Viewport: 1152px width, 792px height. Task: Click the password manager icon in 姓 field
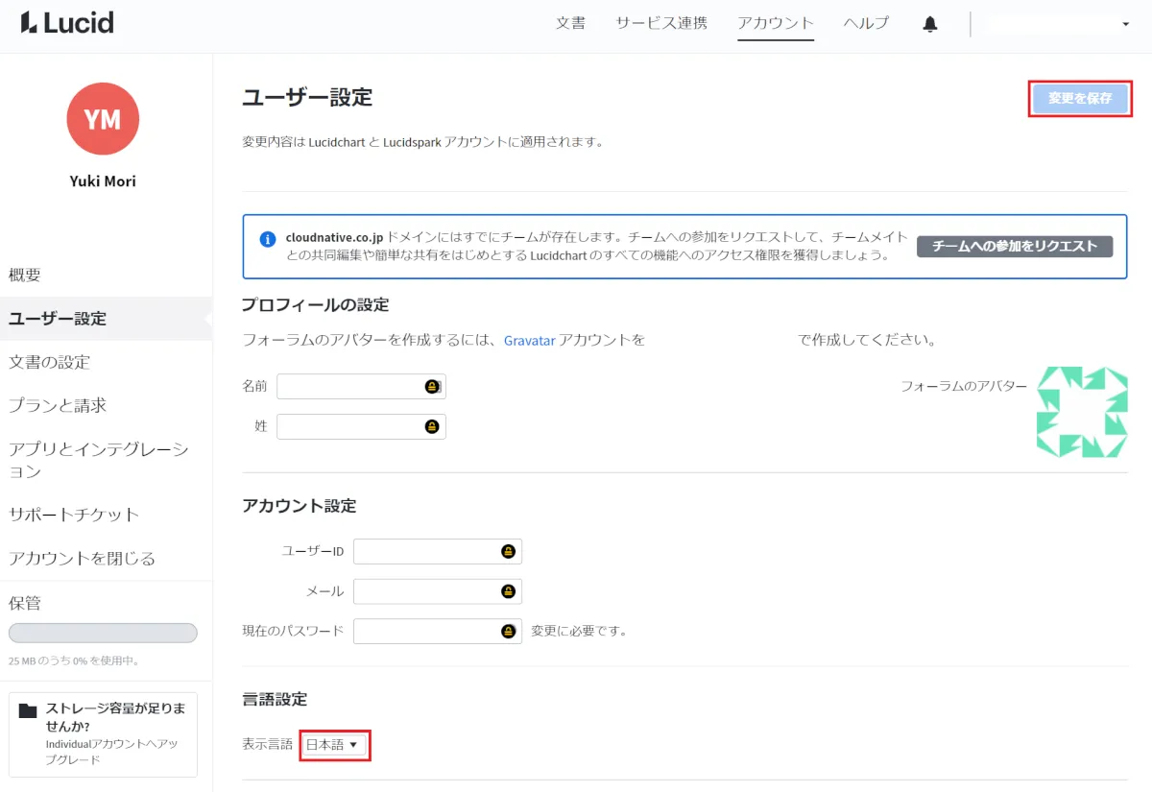pos(432,427)
